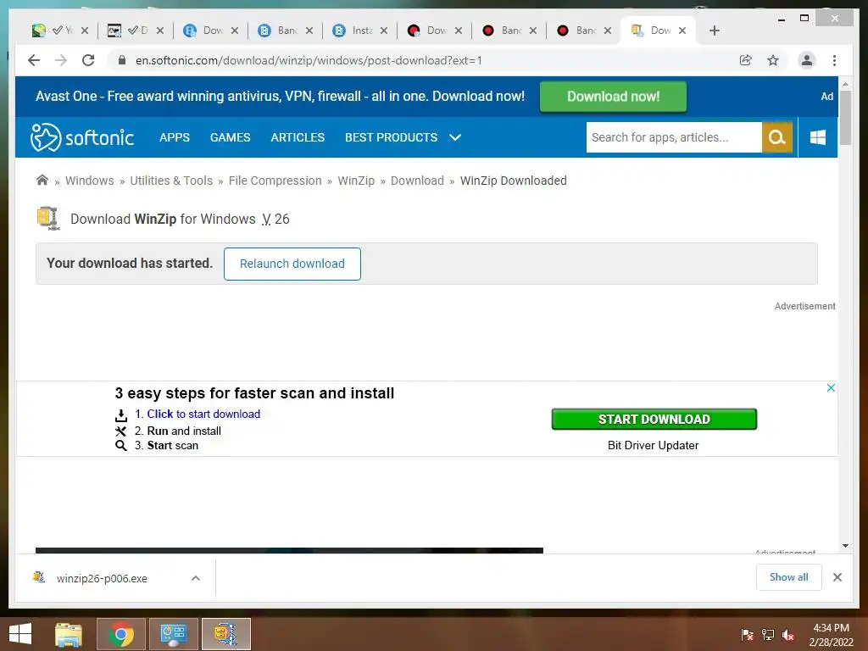Open WinZip breadcrumb link
The width and height of the screenshot is (868, 651).
[356, 181]
